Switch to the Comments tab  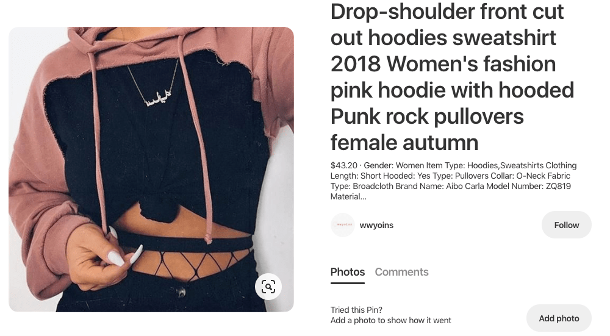click(401, 272)
